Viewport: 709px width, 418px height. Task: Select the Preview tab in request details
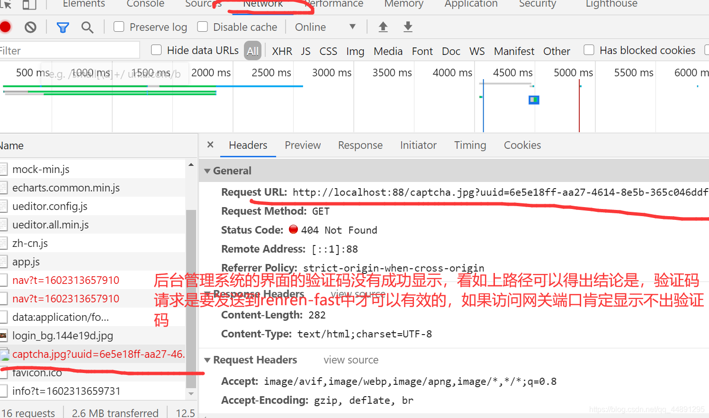point(303,145)
